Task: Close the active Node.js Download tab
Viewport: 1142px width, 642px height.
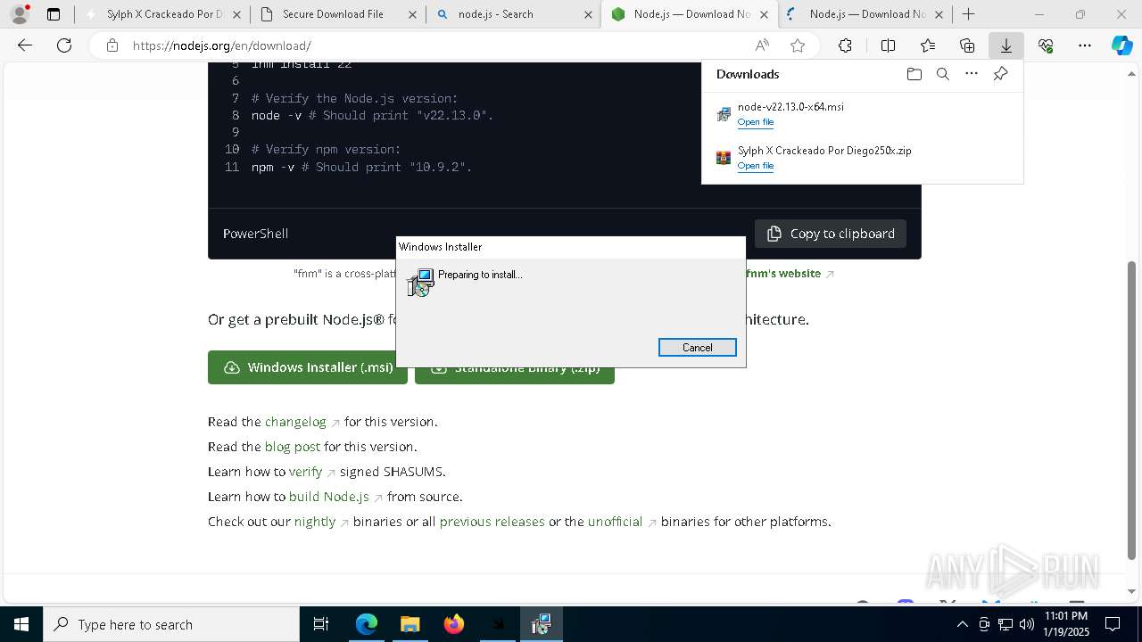Action: (x=764, y=14)
